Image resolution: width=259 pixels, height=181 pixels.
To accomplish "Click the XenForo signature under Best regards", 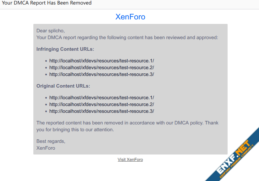I will coord(46,148).
